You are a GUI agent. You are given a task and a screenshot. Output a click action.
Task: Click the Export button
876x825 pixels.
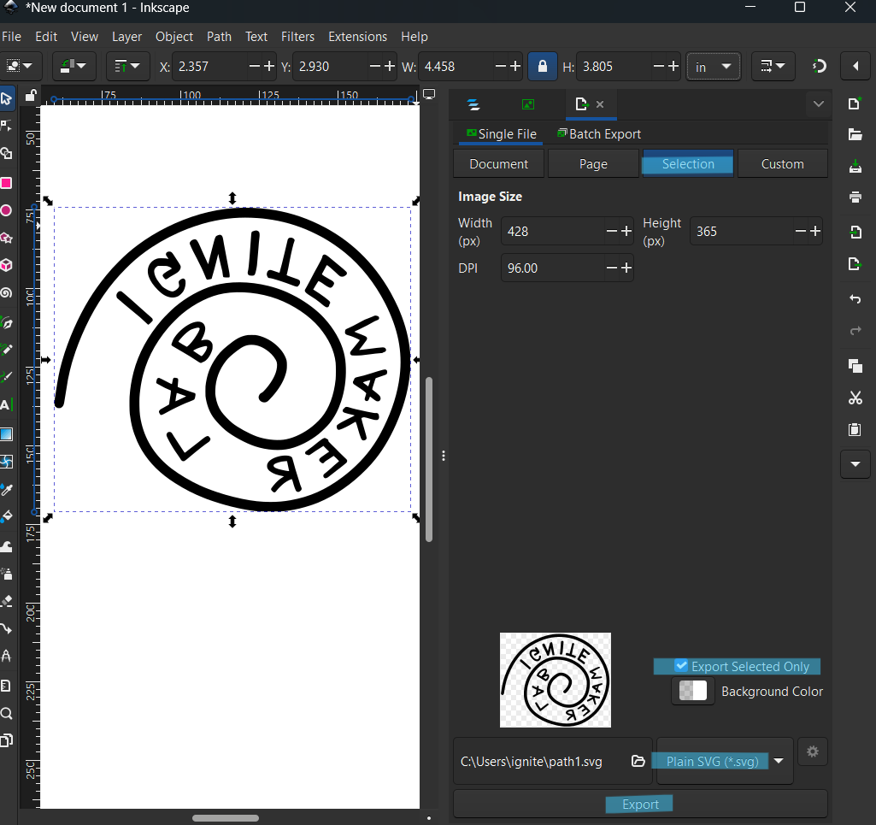(x=639, y=804)
